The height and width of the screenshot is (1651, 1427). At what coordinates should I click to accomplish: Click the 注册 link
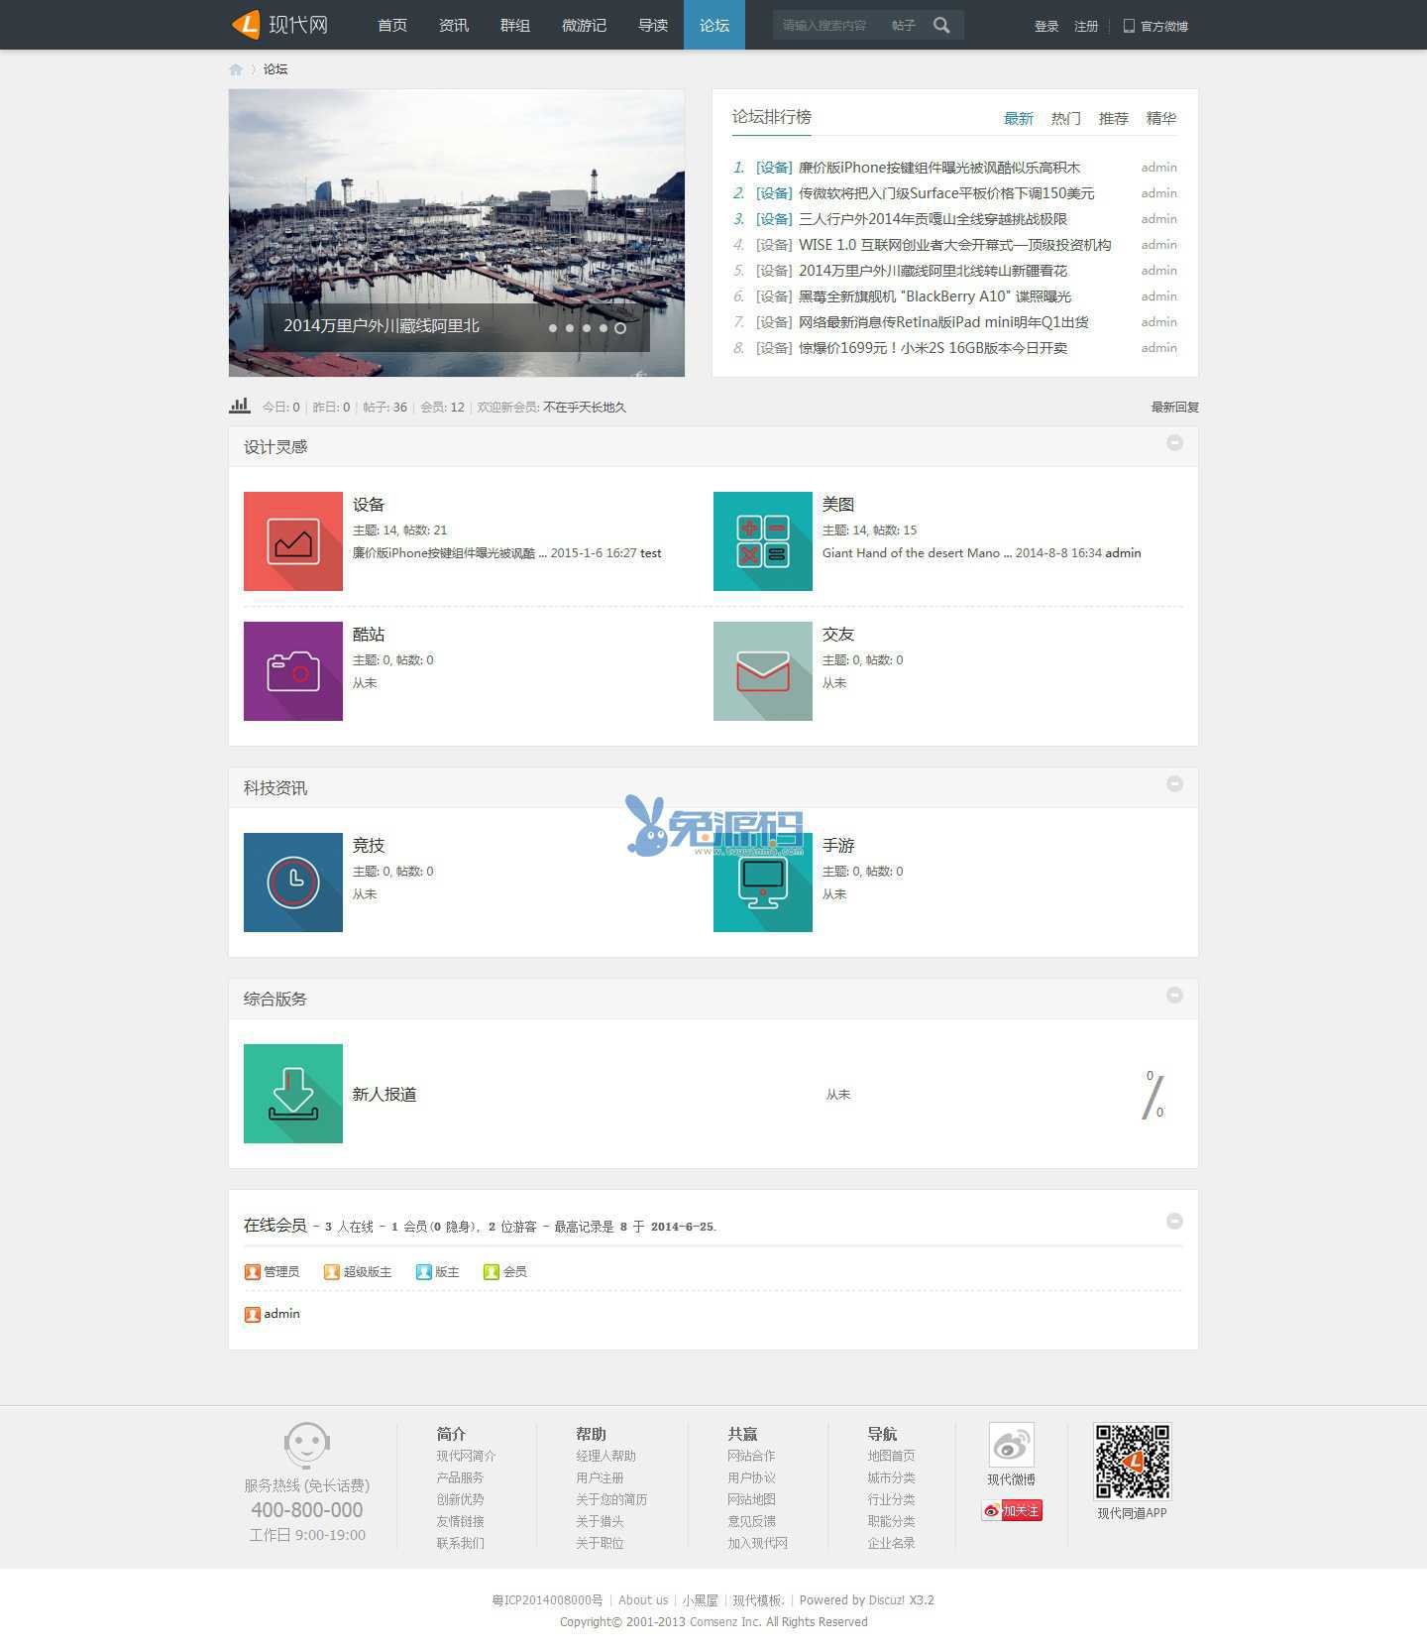pos(1086,27)
